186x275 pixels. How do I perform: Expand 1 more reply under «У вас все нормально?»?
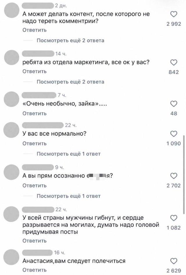[69, 154]
